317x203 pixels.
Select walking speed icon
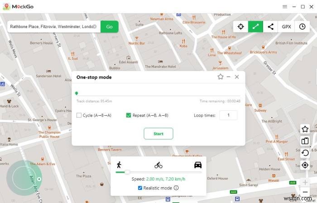tap(119, 165)
